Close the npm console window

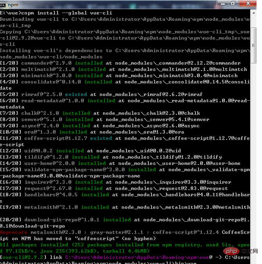click(248, 4)
